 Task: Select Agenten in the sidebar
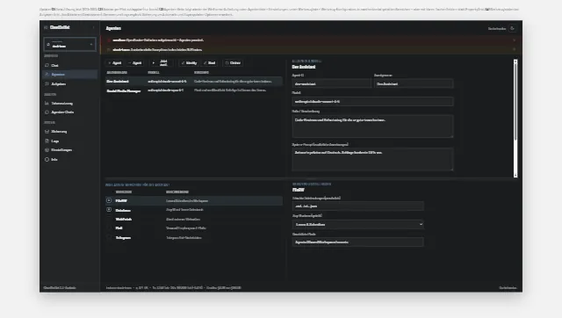click(70, 74)
